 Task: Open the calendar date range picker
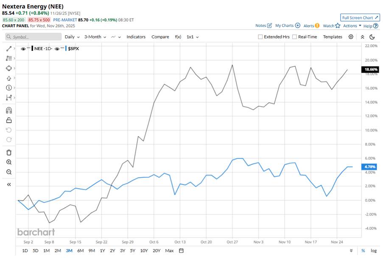(181, 251)
